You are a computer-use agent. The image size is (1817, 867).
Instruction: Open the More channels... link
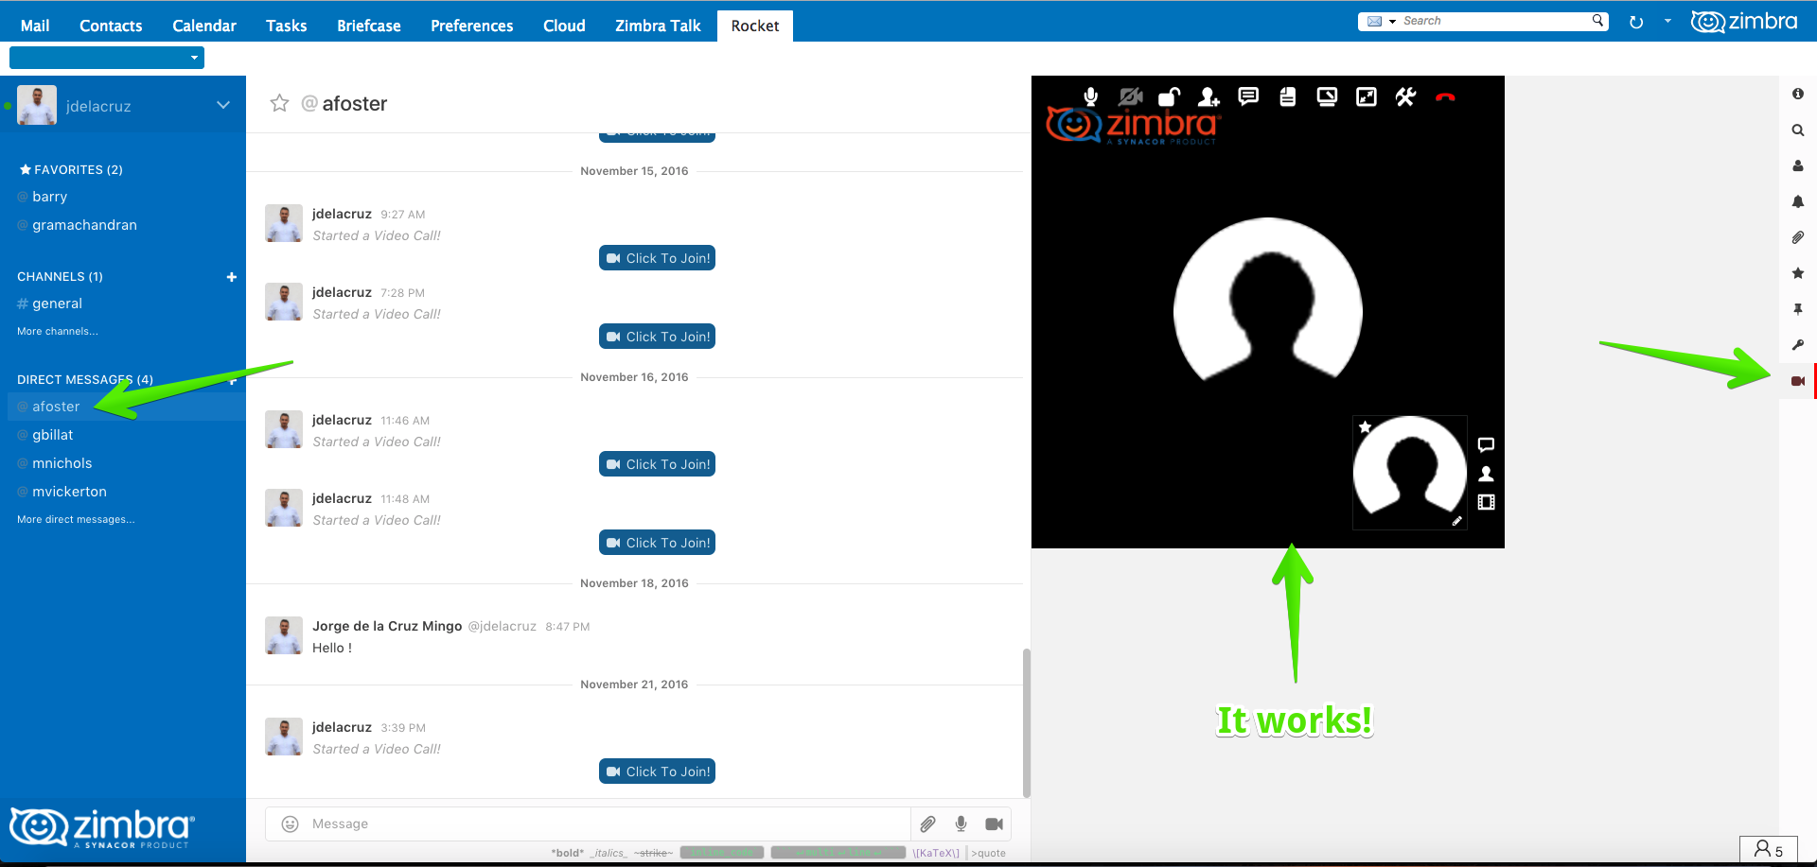click(58, 331)
